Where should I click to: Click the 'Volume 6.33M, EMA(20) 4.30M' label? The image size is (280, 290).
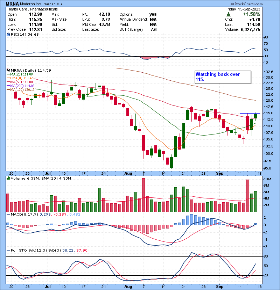(x=41, y=178)
